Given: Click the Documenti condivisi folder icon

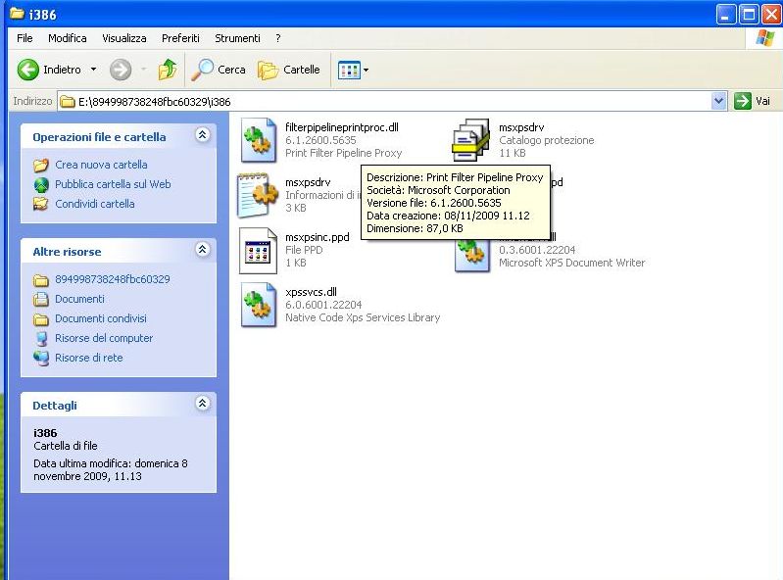Looking at the screenshot, I should [41, 319].
